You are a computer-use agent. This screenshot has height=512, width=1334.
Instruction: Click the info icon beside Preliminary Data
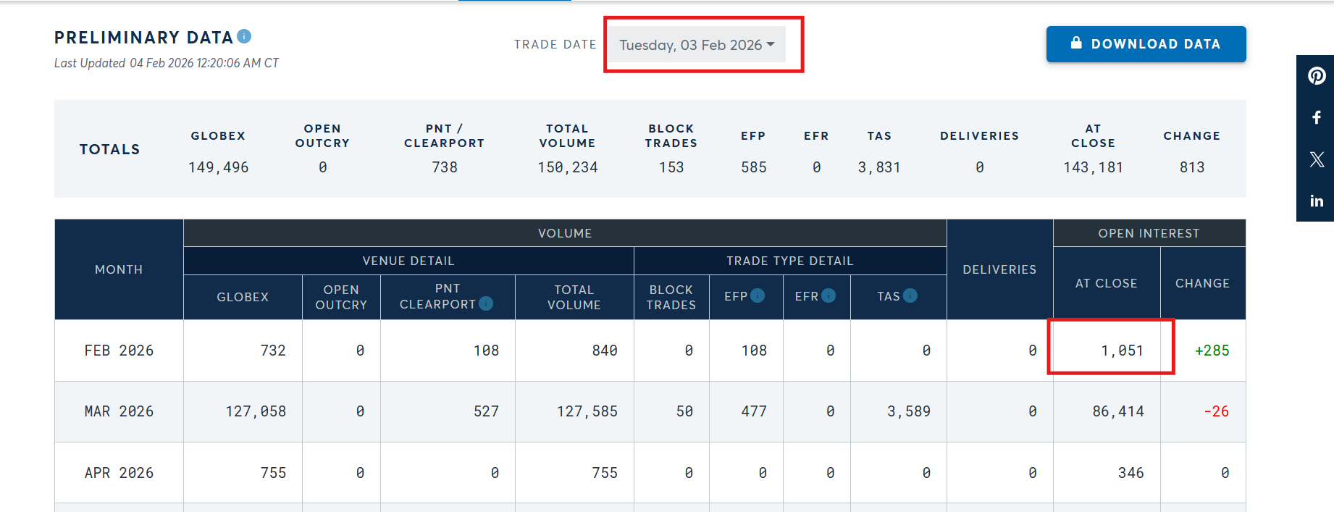[244, 36]
